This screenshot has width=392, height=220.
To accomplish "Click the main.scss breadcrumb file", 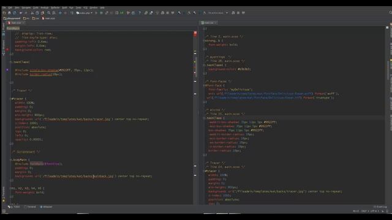I will tap(48, 18).
